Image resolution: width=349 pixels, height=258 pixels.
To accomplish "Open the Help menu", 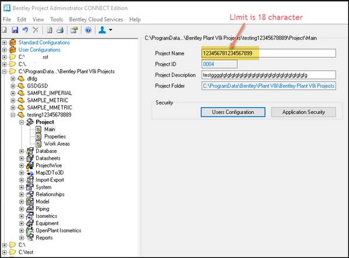I will [135, 20].
